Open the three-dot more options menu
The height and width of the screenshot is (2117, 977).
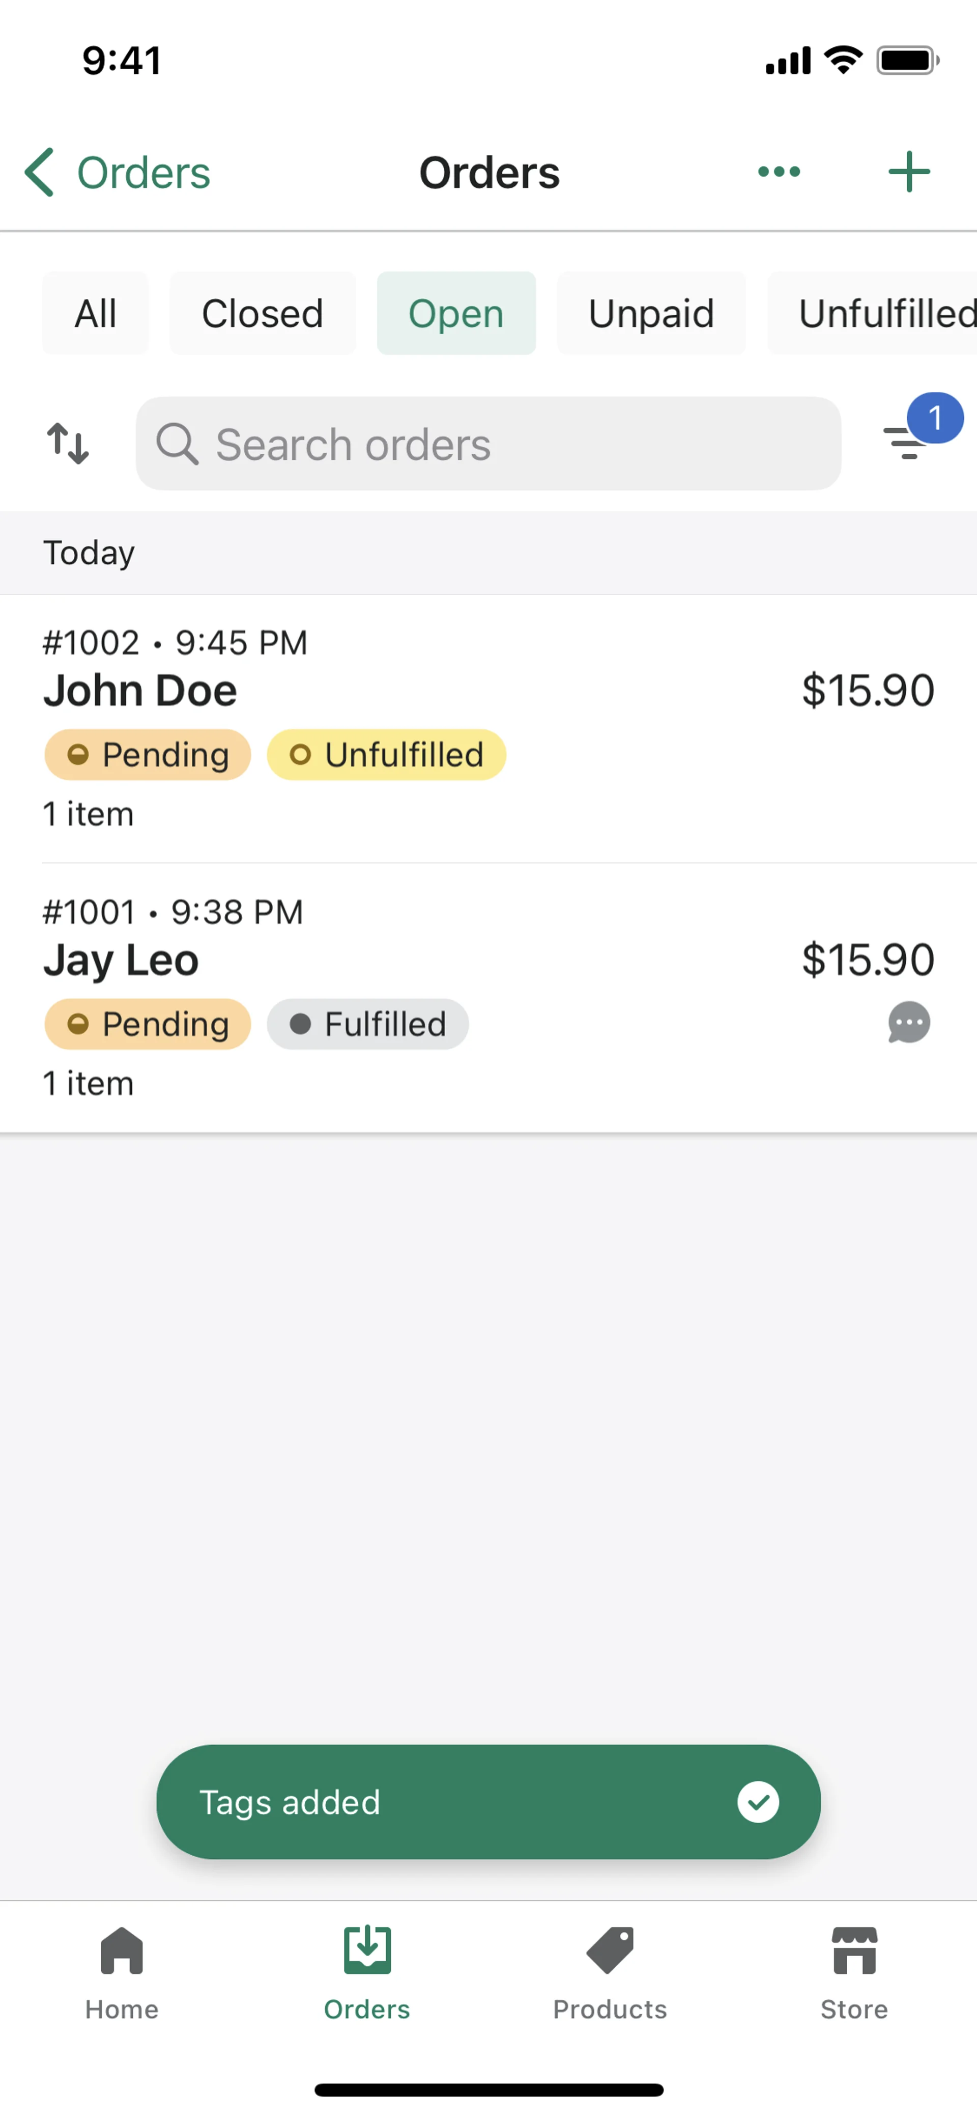tap(779, 172)
